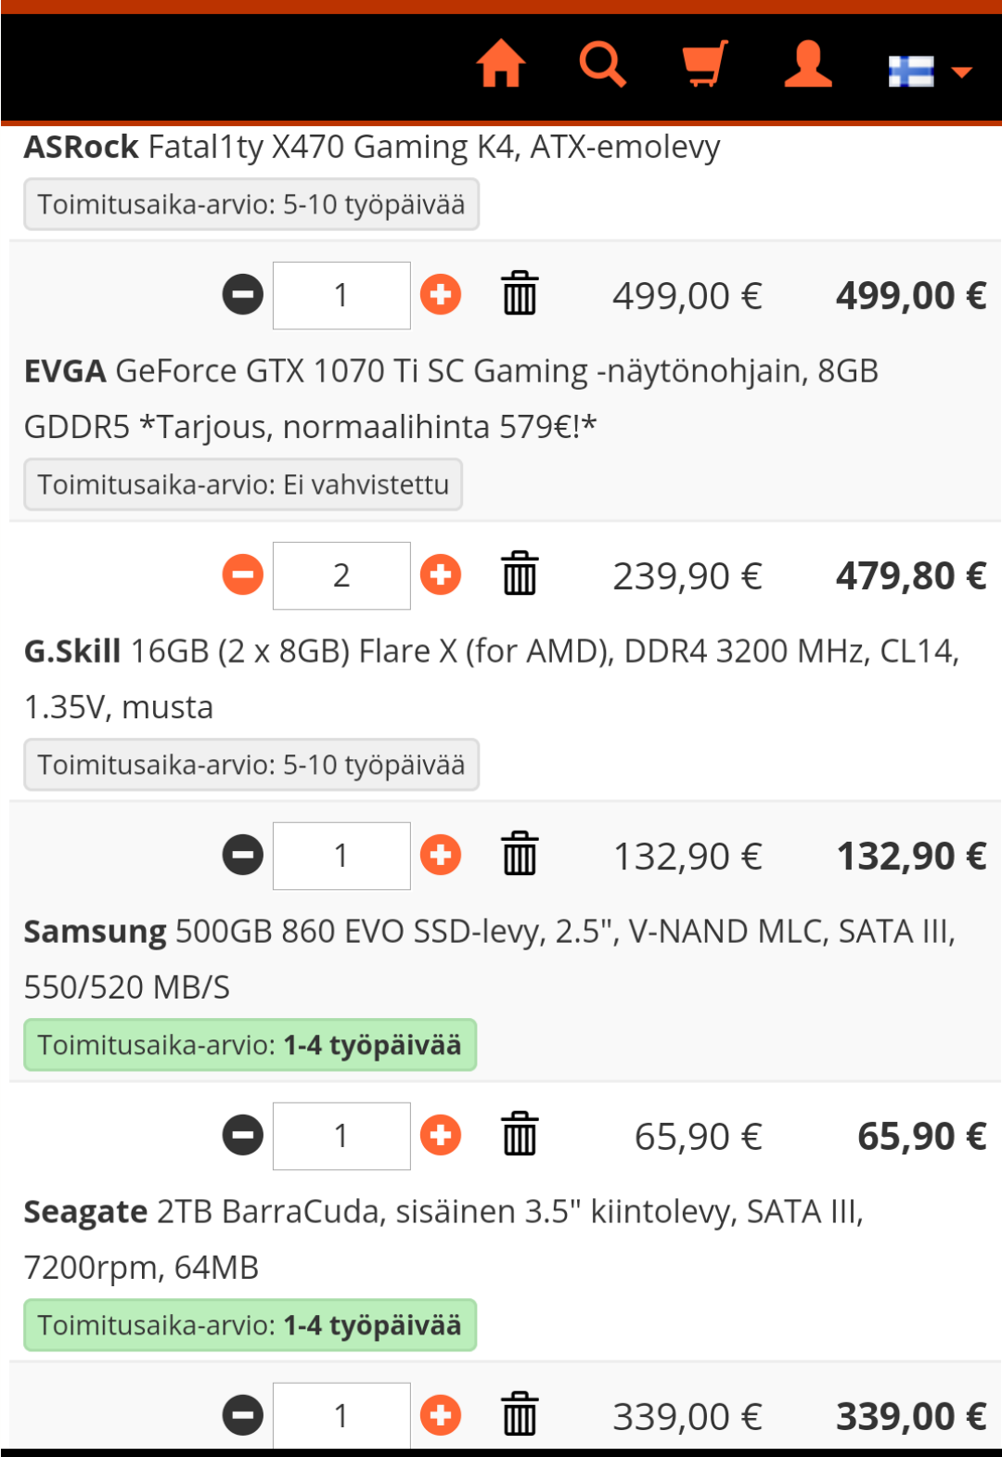Open the search magnifier icon
The height and width of the screenshot is (1457, 1002).
tap(603, 64)
